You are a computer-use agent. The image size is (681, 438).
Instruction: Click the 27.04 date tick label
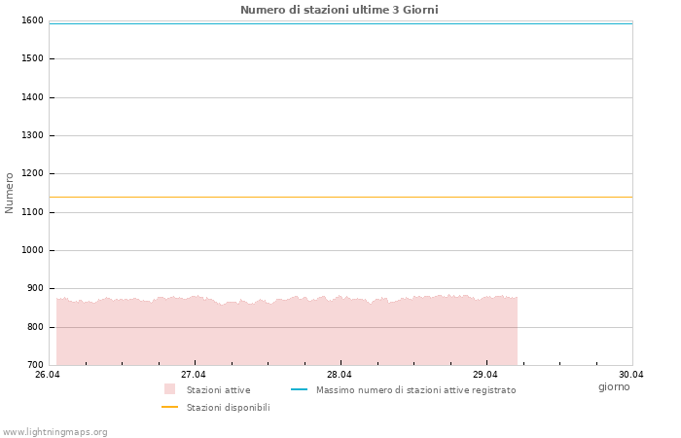click(x=194, y=375)
